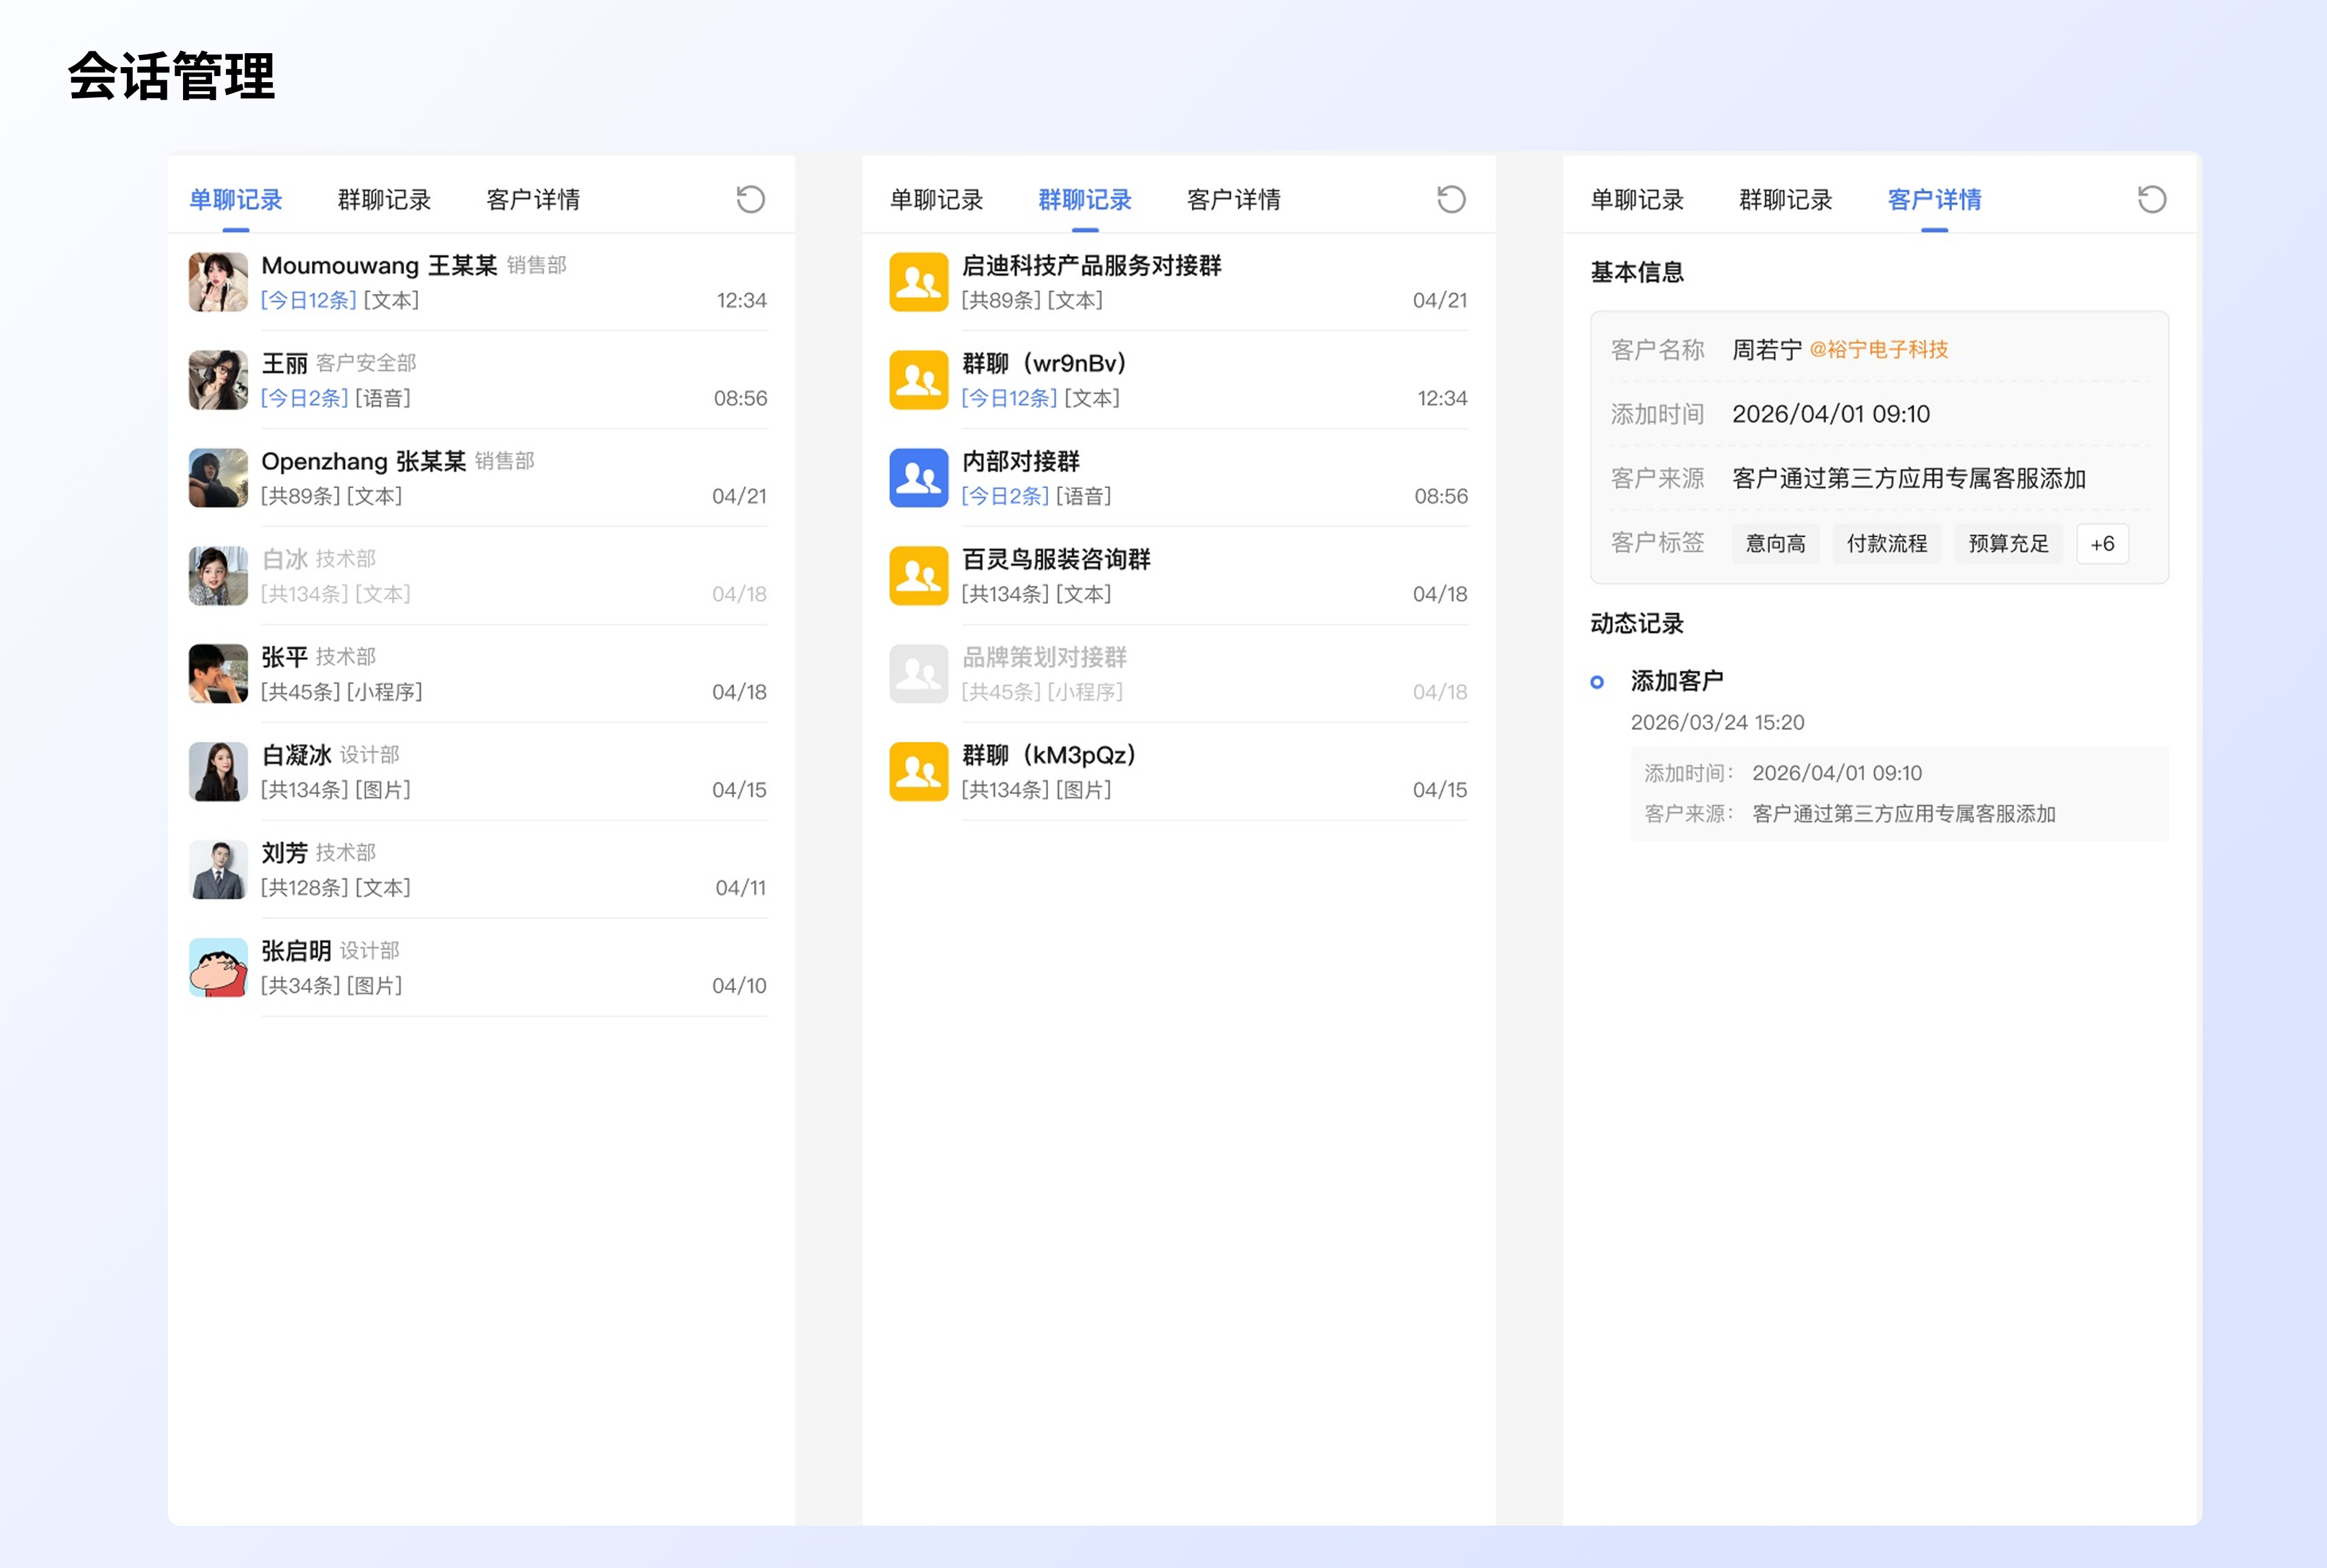Image resolution: width=2327 pixels, height=1568 pixels.
Task: Select 单聊记录 tab in middle panel
Action: [x=936, y=200]
